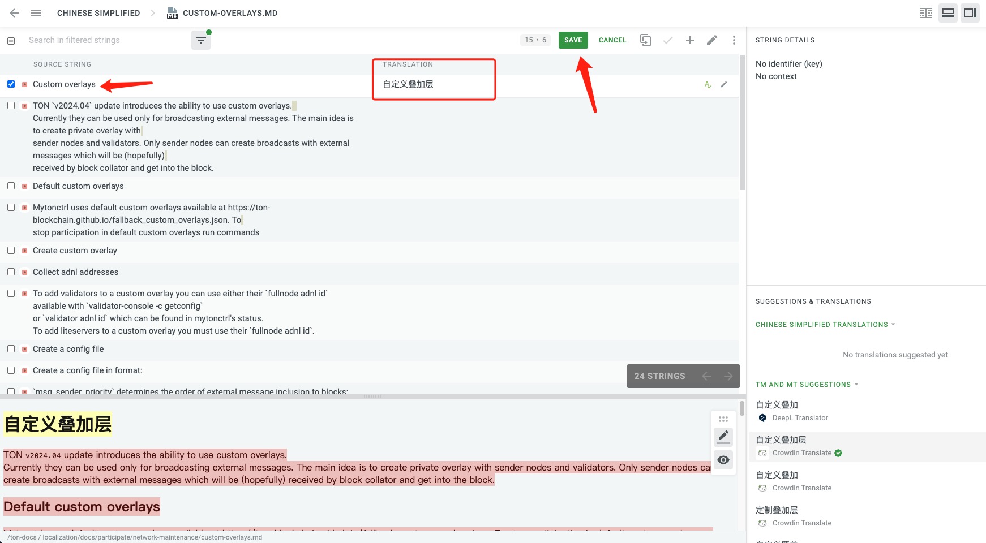Click the plus add icon in toolbar
Viewport: 986px width, 543px height.
tap(689, 40)
